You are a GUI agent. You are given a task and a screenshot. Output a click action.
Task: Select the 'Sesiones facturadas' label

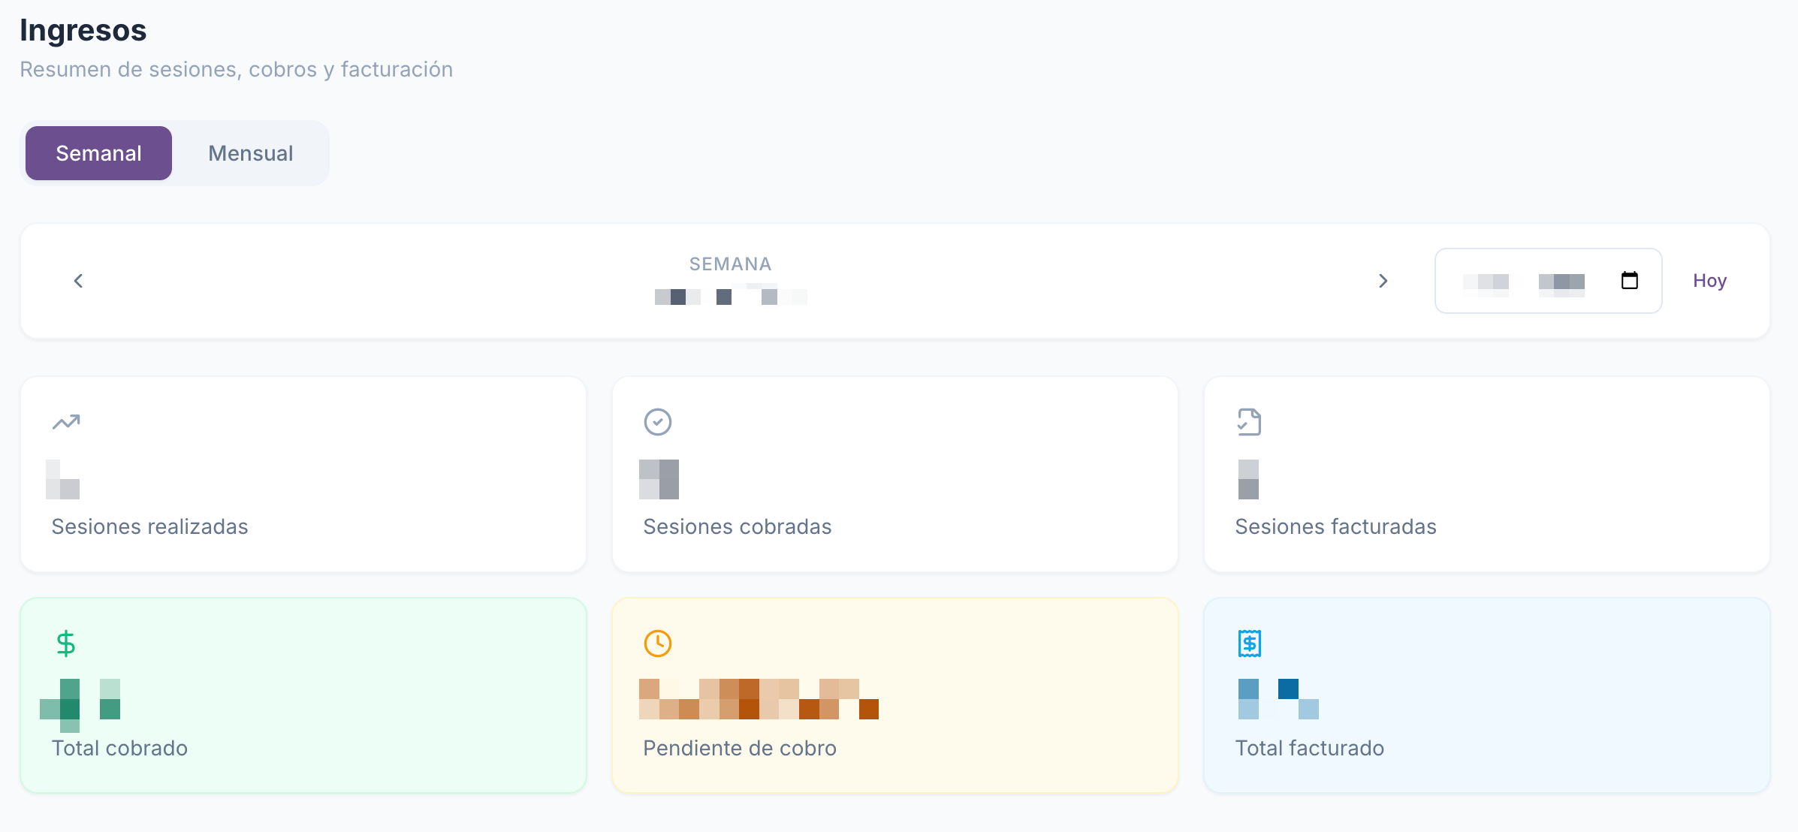[1335, 527]
